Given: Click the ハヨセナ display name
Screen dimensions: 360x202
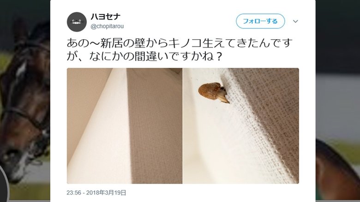Looking at the screenshot, I should [105, 17].
